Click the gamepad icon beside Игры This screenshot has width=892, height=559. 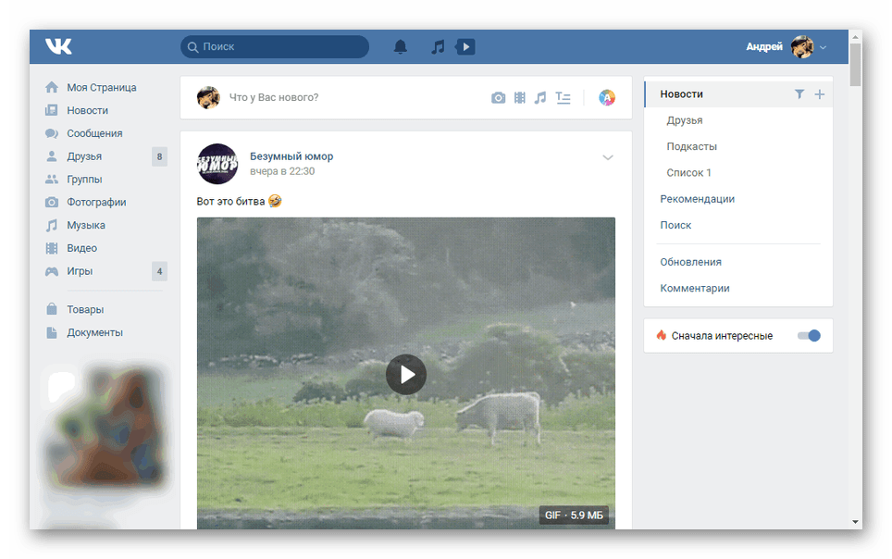point(52,271)
